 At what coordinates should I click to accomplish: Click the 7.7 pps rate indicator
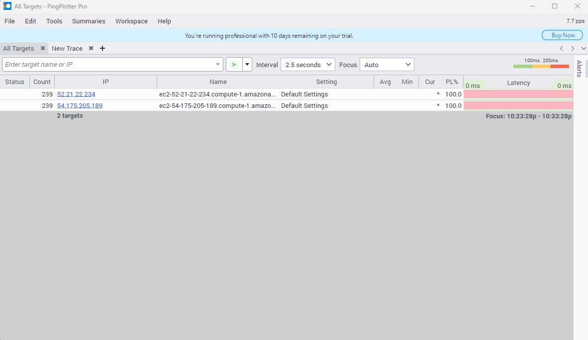[575, 21]
